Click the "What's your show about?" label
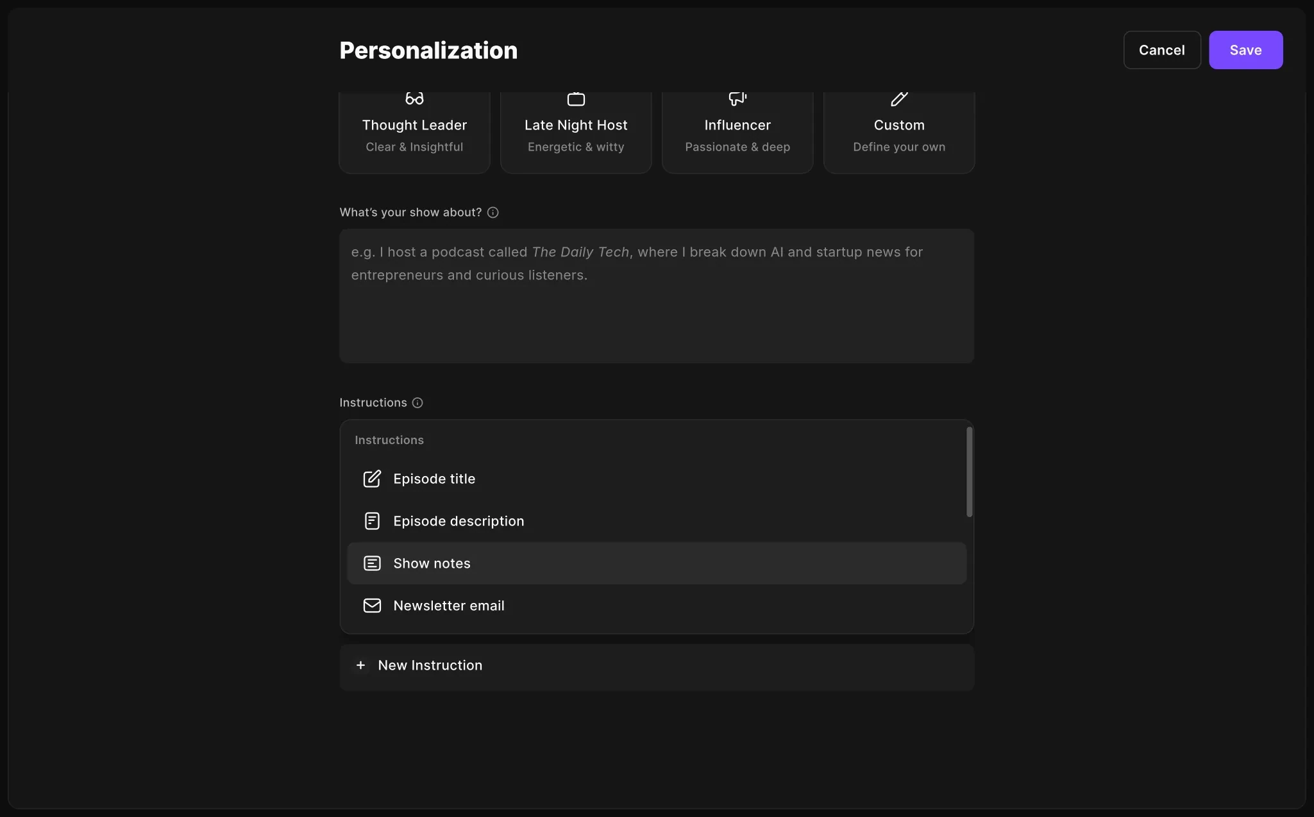Screen dimensions: 1314x817 410,212
